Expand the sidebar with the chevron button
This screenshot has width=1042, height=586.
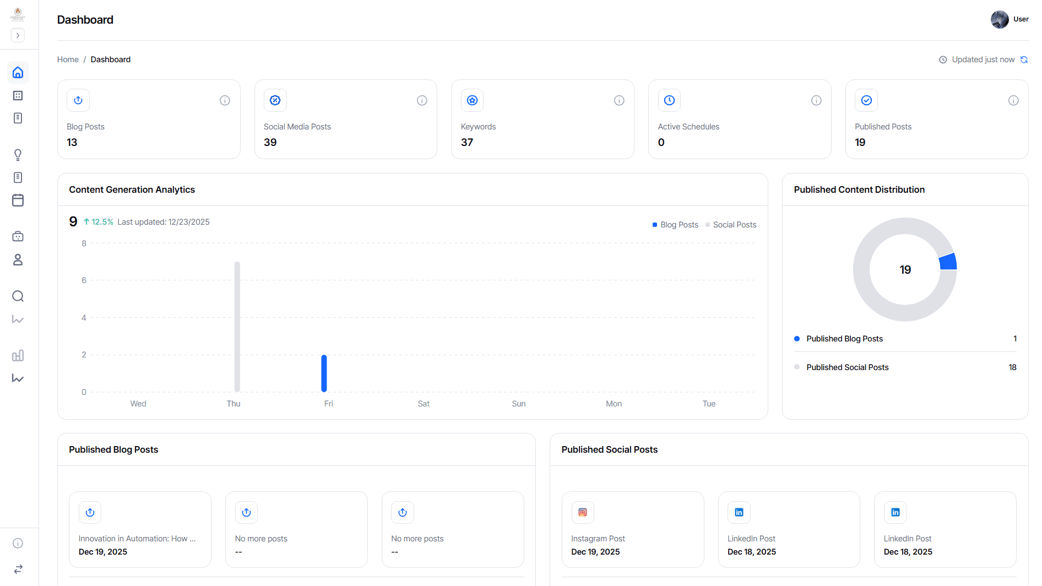(x=18, y=35)
